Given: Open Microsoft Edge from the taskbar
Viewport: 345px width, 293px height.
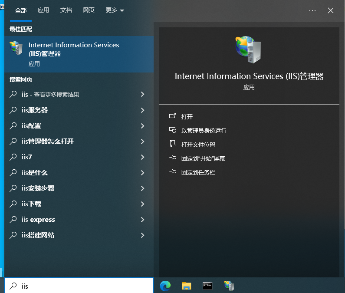Looking at the screenshot, I should coord(165,286).
